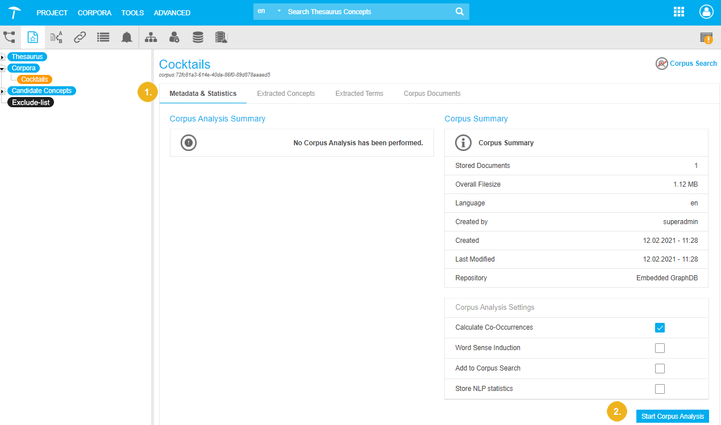
Task: Open the list view toolbar icon
Action: click(103, 37)
